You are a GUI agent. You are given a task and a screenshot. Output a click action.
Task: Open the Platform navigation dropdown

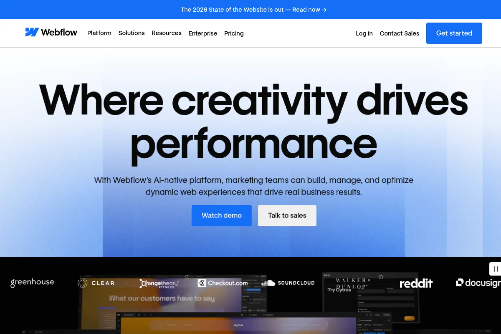99,33
